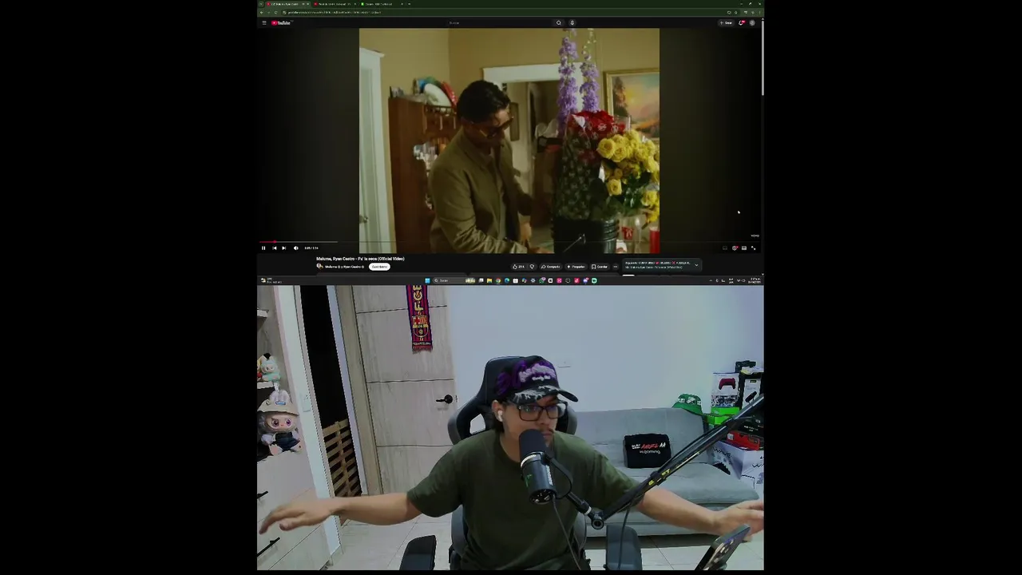Reload the page in the browser
The image size is (1022, 575).
275,12
